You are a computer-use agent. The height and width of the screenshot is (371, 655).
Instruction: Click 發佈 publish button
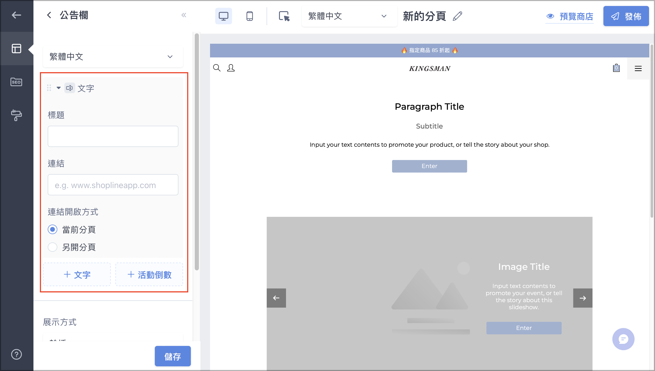tap(626, 16)
